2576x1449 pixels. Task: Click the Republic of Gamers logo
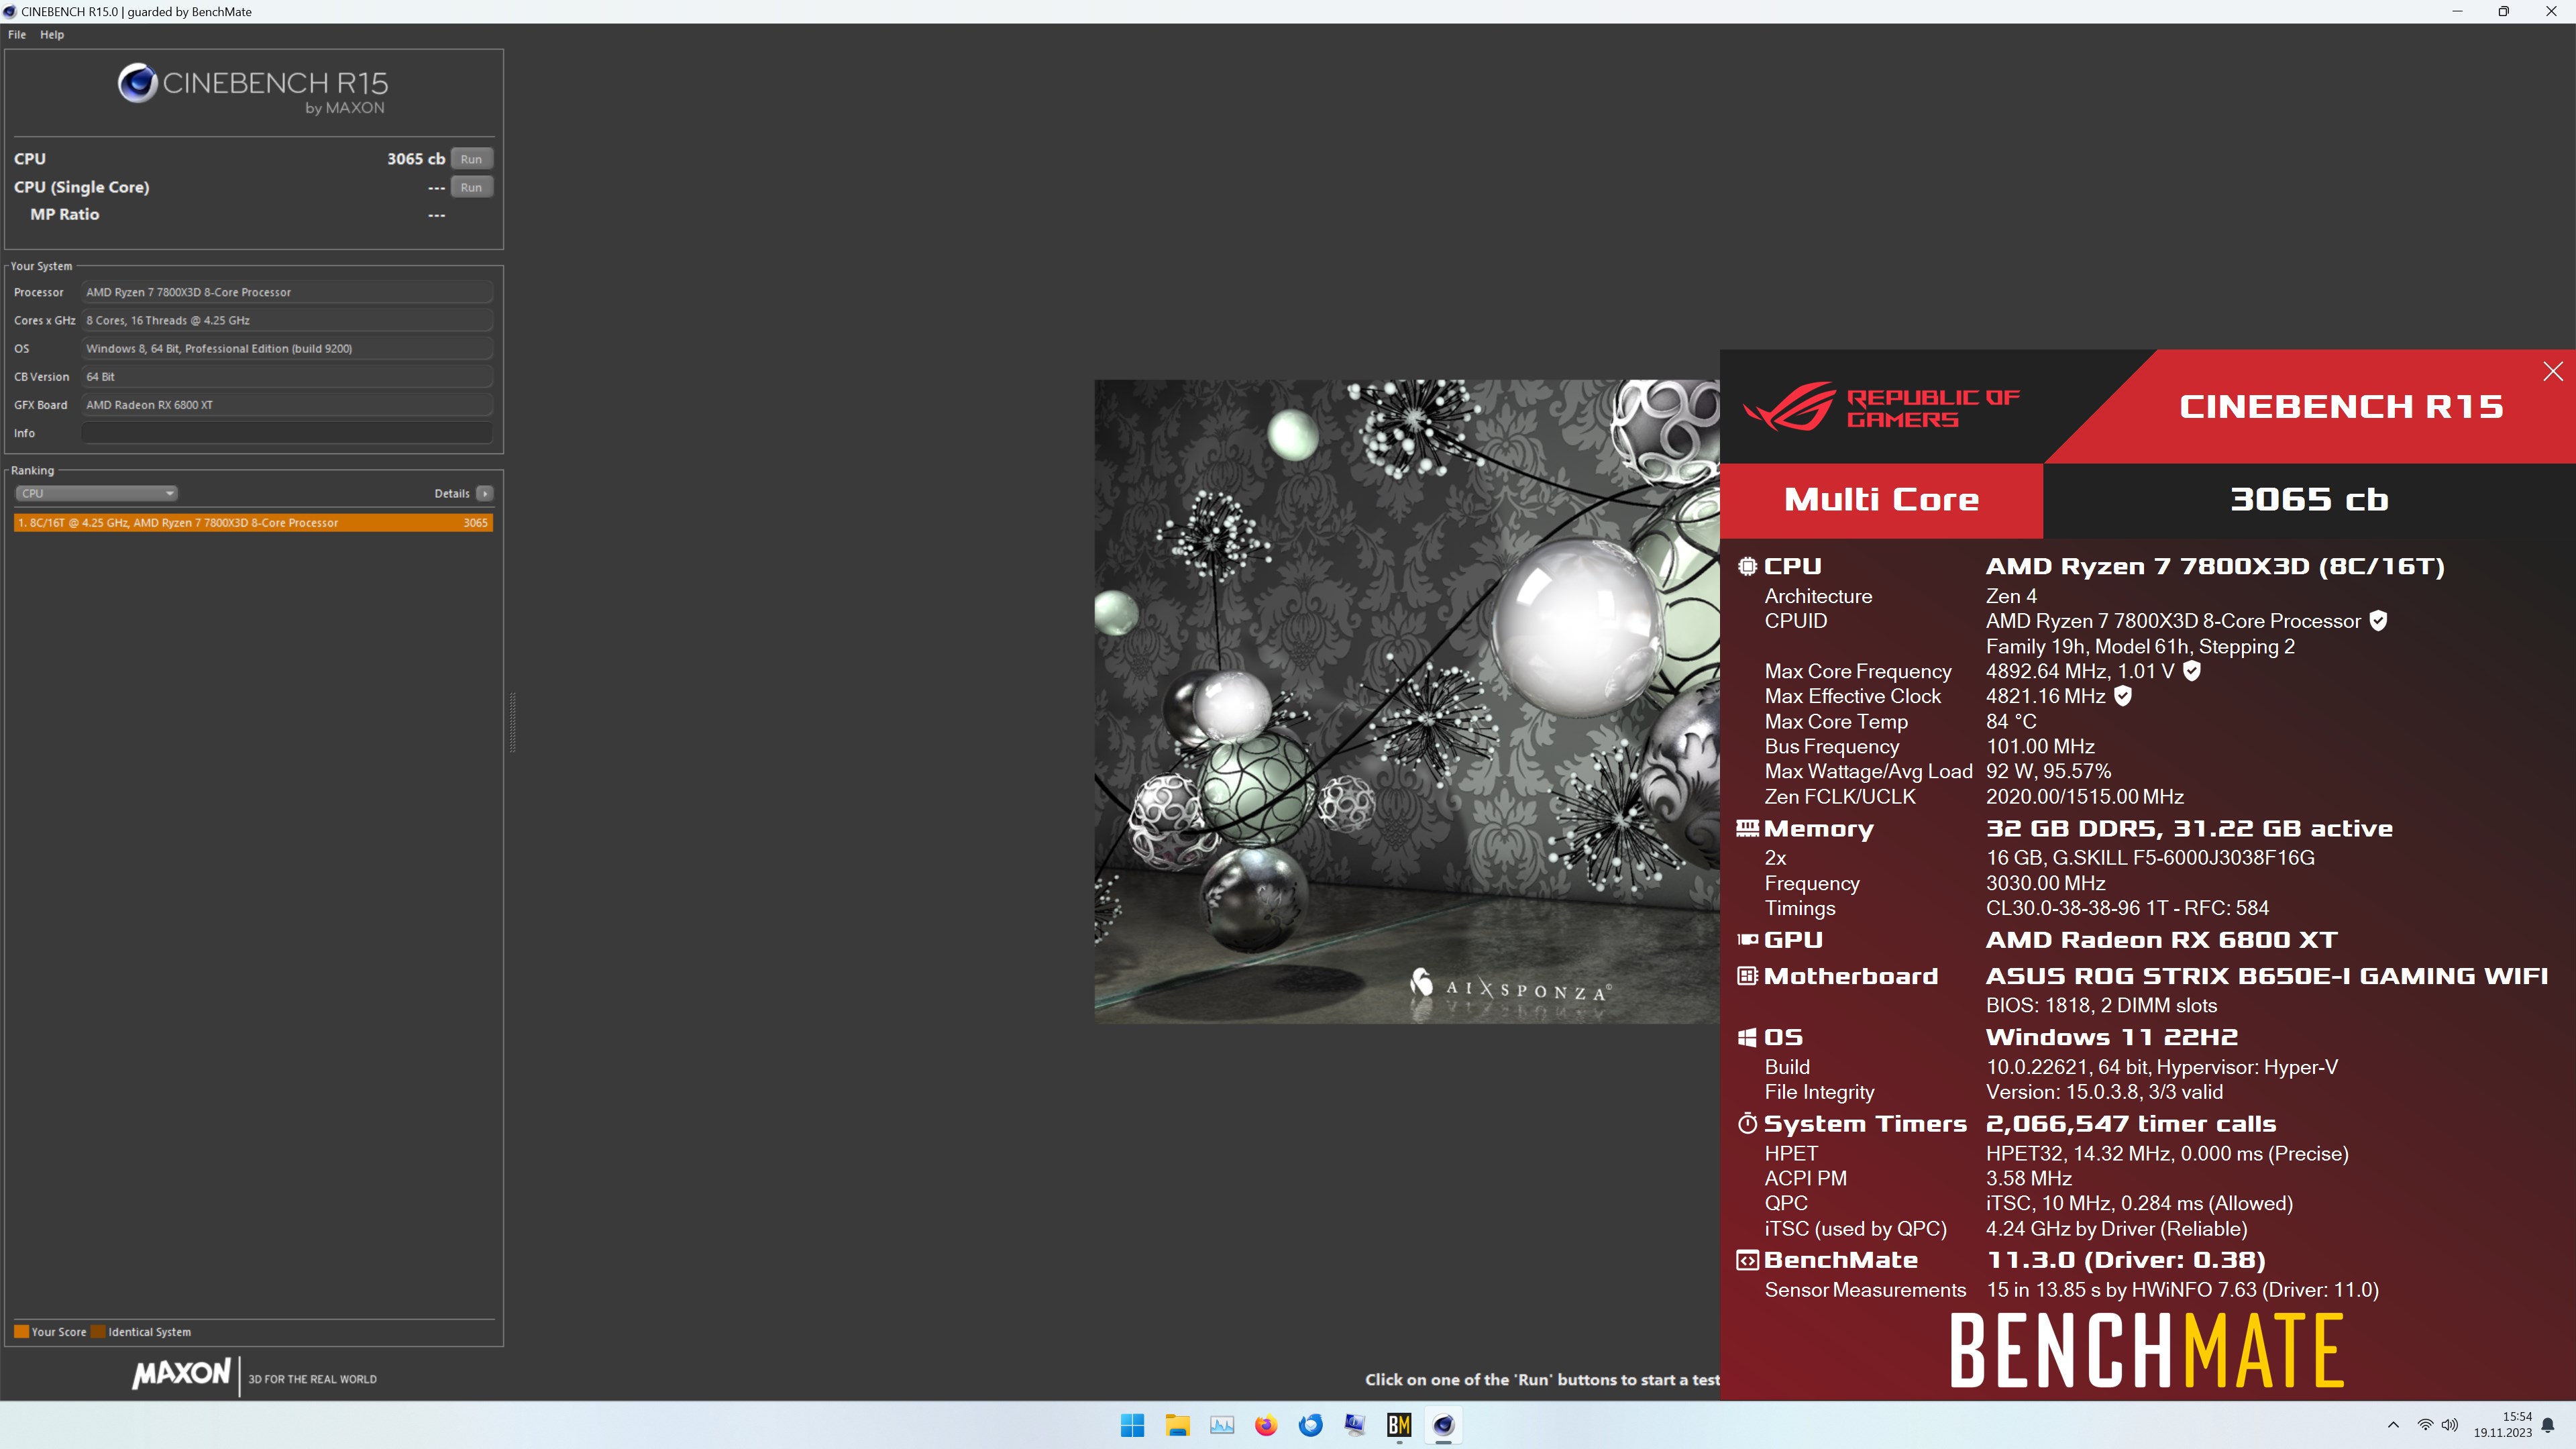point(1881,407)
